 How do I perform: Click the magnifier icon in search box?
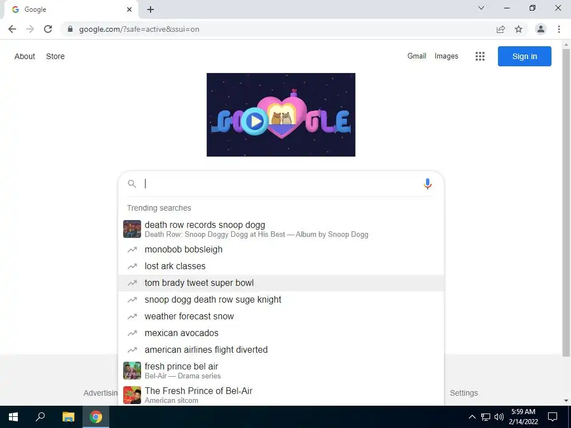[132, 184]
